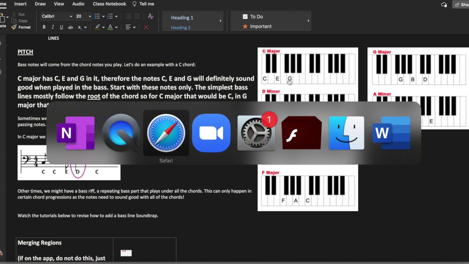Screen dimensions: 469x264
Task: Click the PITCH heading text
Action: tap(25, 52)
